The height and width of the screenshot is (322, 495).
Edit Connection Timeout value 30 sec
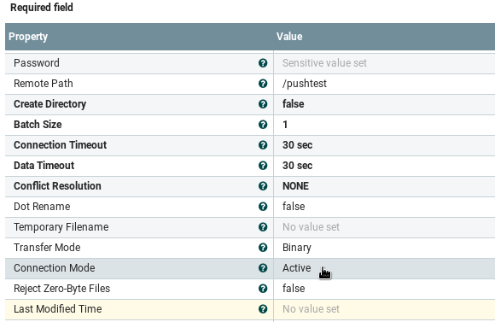384,145
